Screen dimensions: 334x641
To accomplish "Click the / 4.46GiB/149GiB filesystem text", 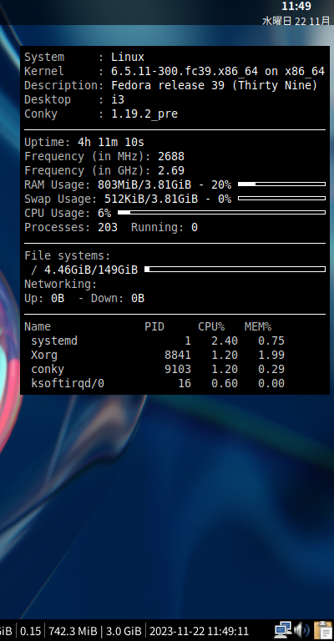I will click(x=84, y=270).
